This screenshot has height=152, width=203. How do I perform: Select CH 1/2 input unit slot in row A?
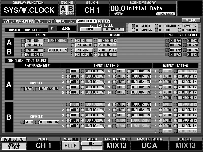(175, 41)
